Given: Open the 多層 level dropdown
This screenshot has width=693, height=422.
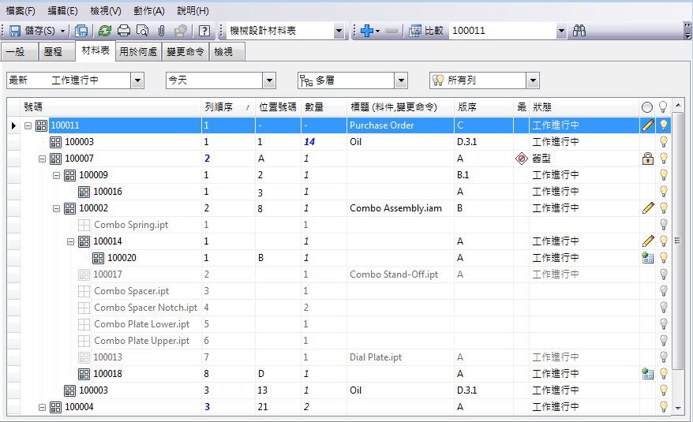Looking at the screenshot, I should (x=401, y=80).
